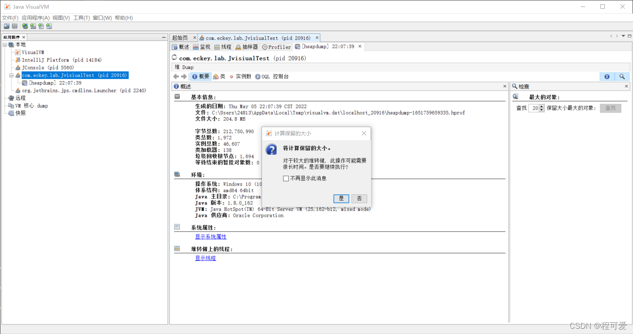This screenshot has width=633, height=334.
Task: Click the rightmost main toolbar snapshot icon
Action: coord(49,26)
